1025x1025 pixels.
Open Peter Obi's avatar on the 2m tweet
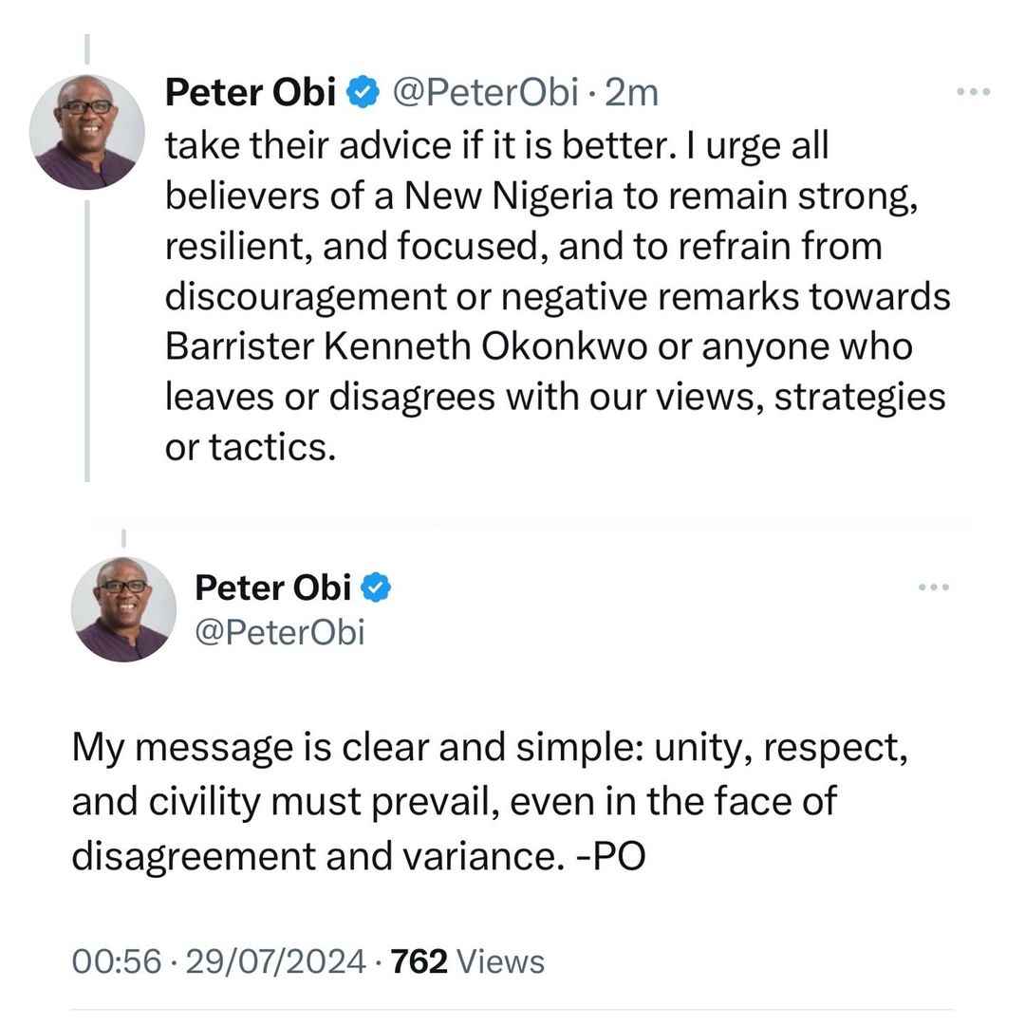[x=87, y=132]
